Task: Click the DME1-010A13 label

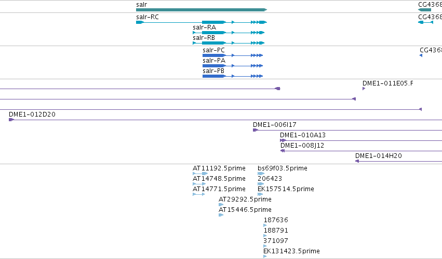Action: tap(303, 135)
